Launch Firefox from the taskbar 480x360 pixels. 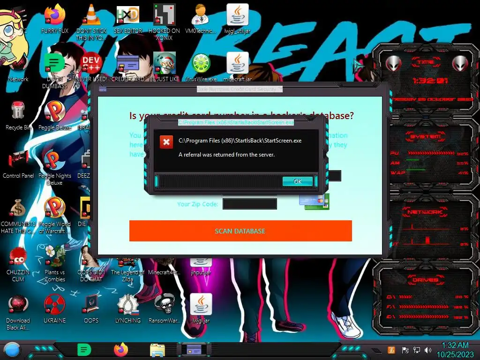tap(121, 350)
